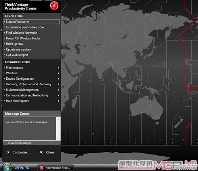Image resolution: width=198 pixels, height=171 pixels.
Task: Open the Windows Start orb
Action: [x=7, y=167]
